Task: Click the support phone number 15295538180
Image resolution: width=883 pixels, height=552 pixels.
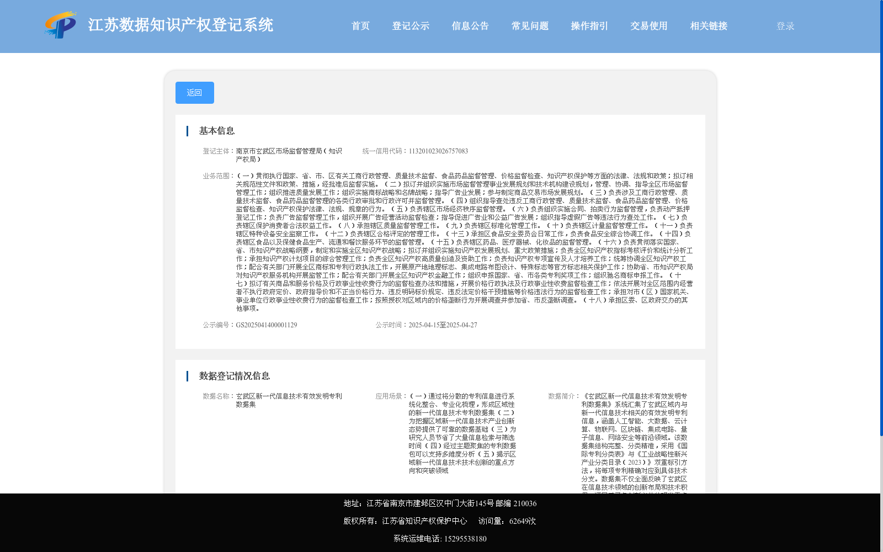Action: tap(465, 539)
